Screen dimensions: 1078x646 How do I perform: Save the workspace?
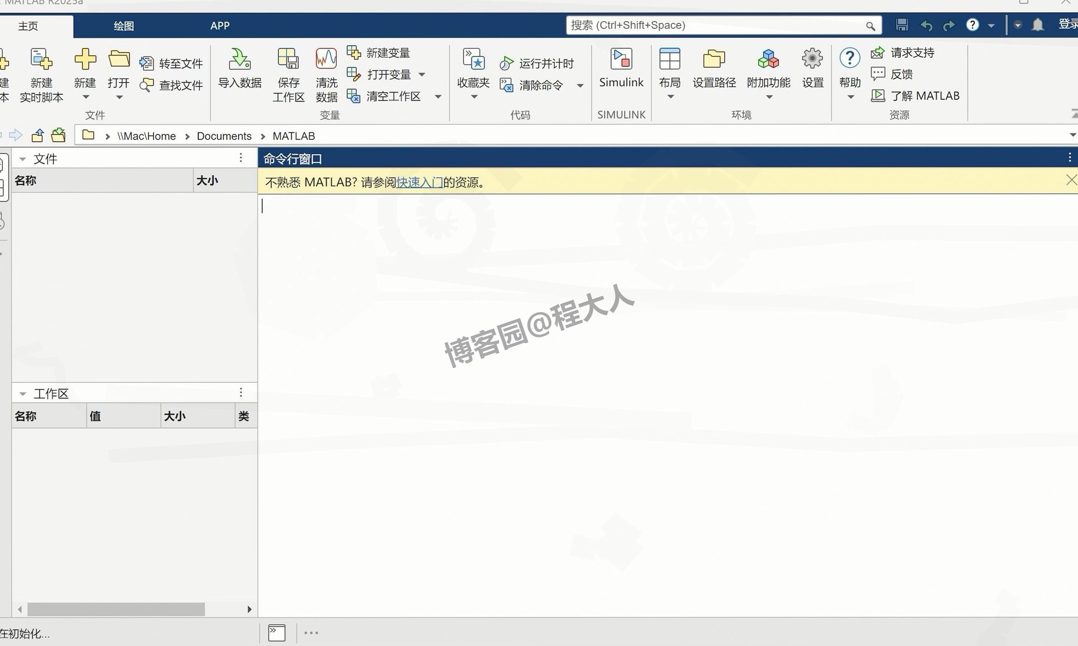coord(288,75)
